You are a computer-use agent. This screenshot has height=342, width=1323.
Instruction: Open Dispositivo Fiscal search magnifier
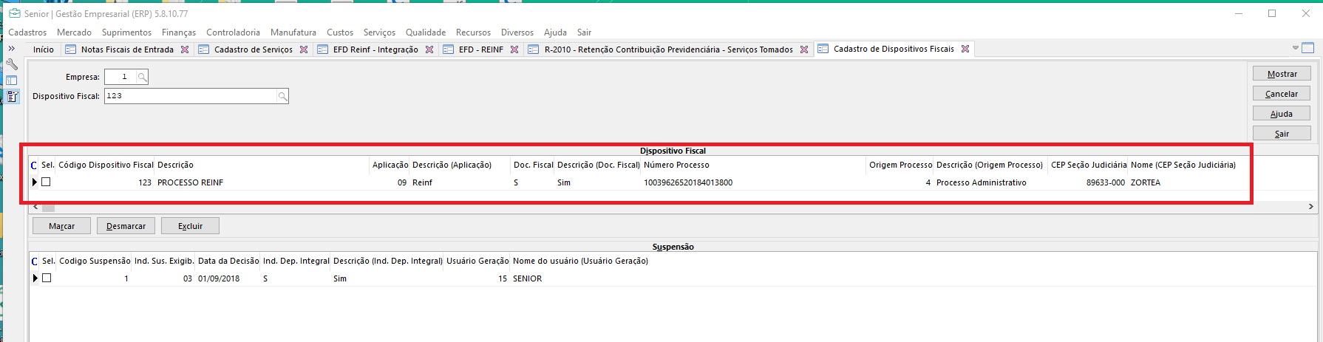coord(282,96)
